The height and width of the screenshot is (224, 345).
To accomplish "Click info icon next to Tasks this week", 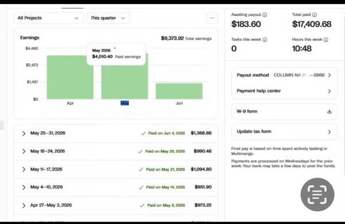I will click(265, 40).
